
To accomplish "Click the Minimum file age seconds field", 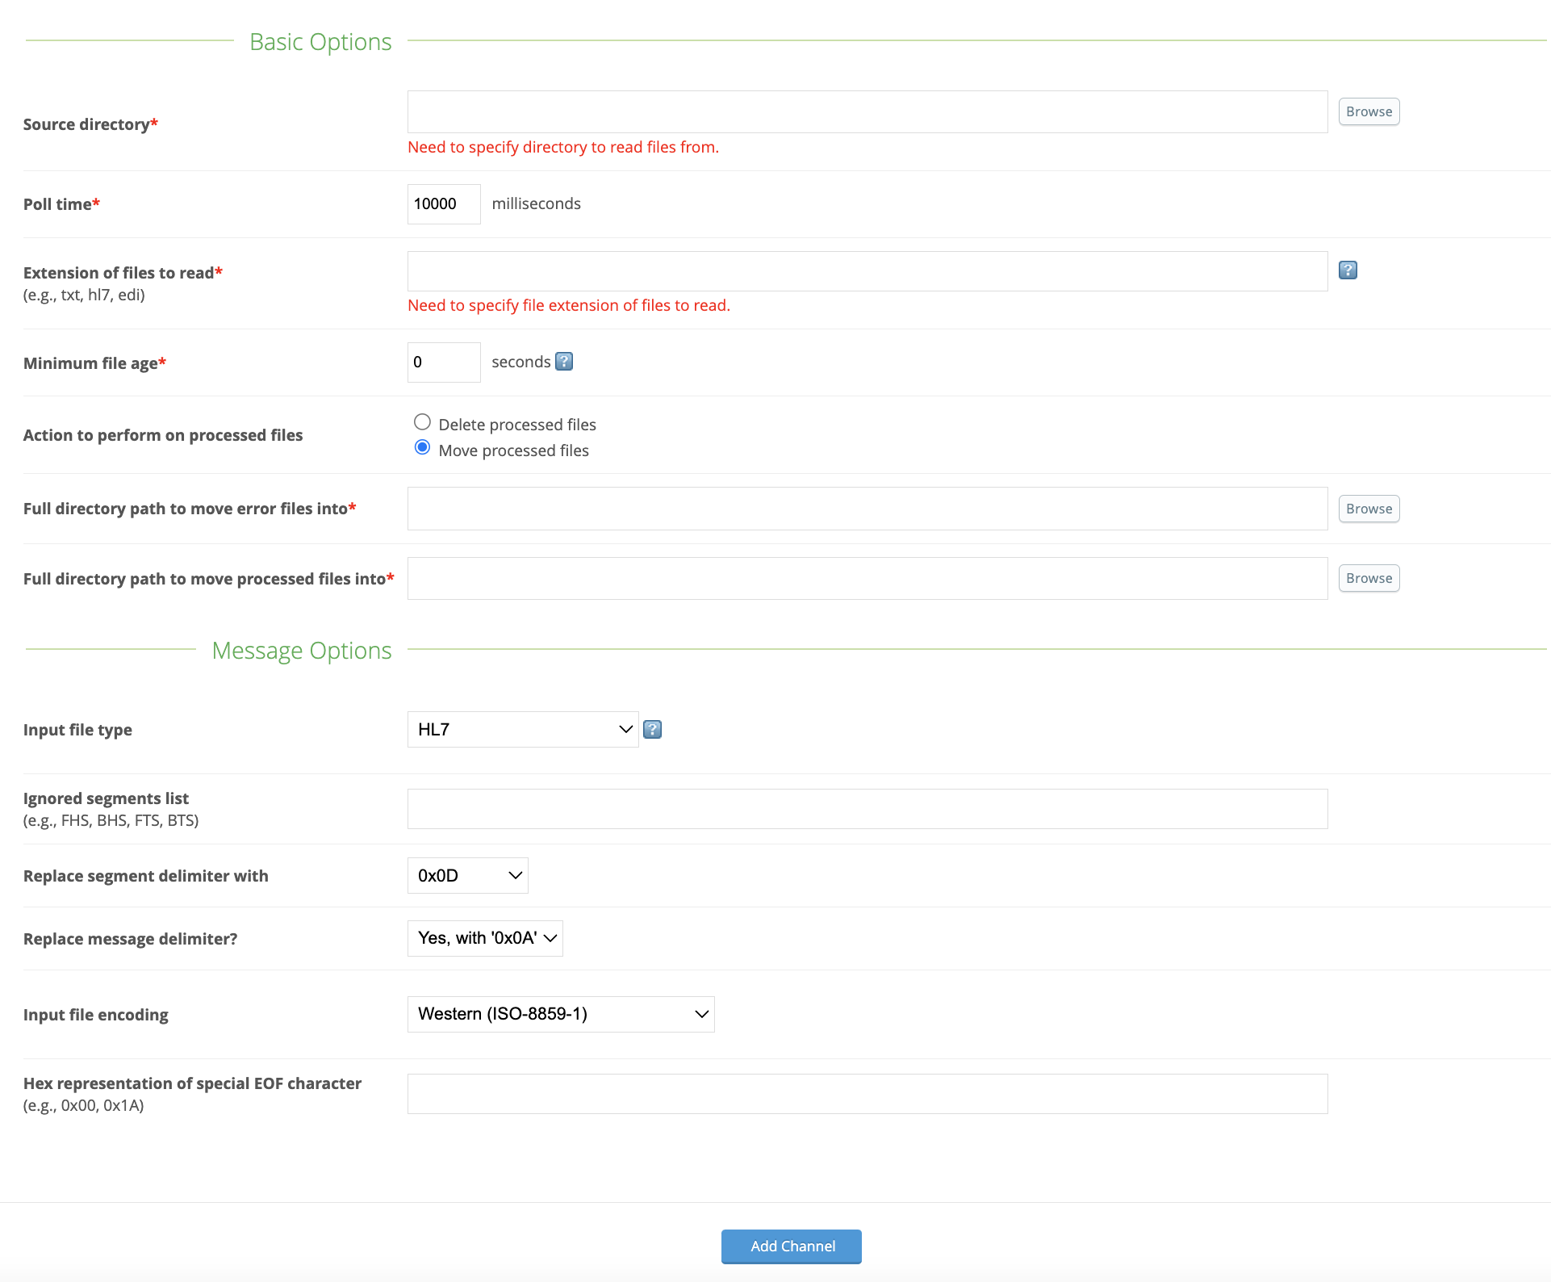I will 443,362.
